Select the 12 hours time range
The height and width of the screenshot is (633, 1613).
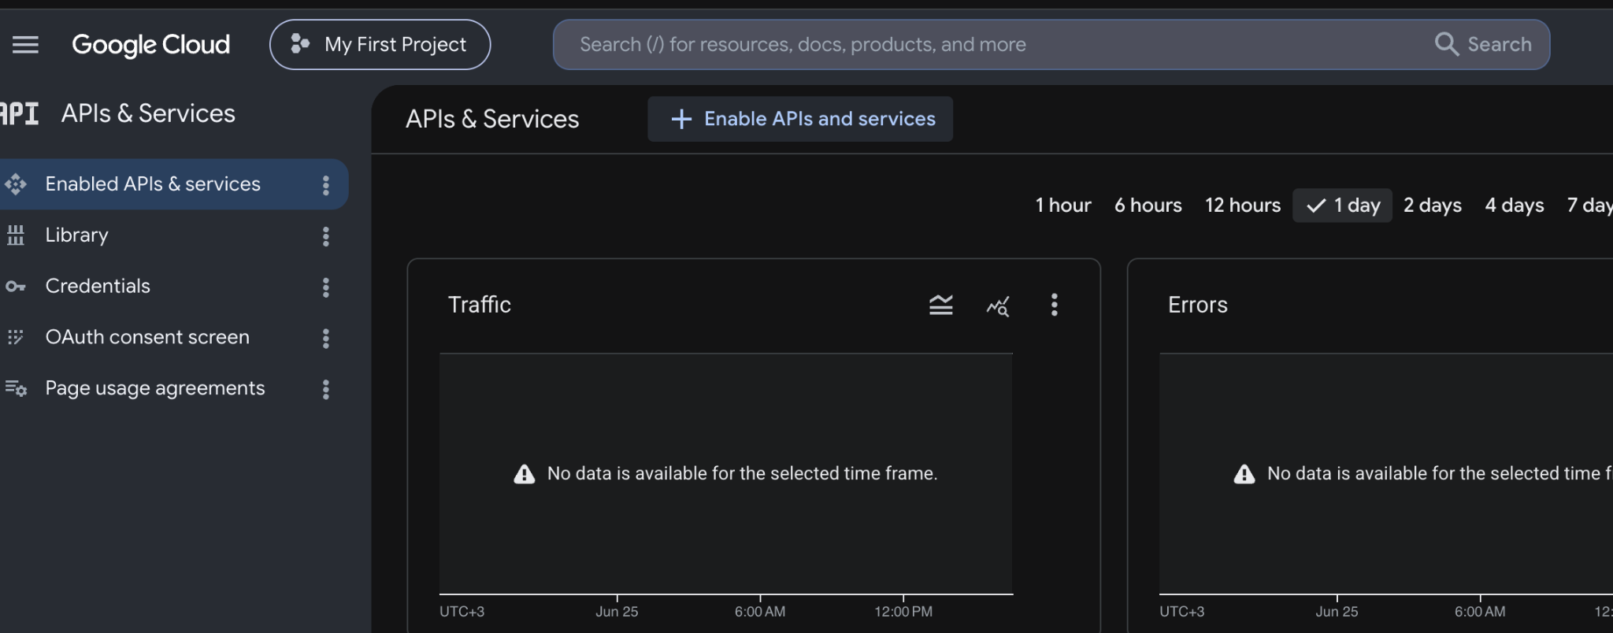[1243, 205]
